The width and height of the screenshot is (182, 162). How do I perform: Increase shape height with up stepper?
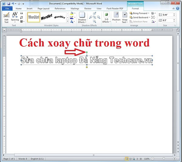174,14
